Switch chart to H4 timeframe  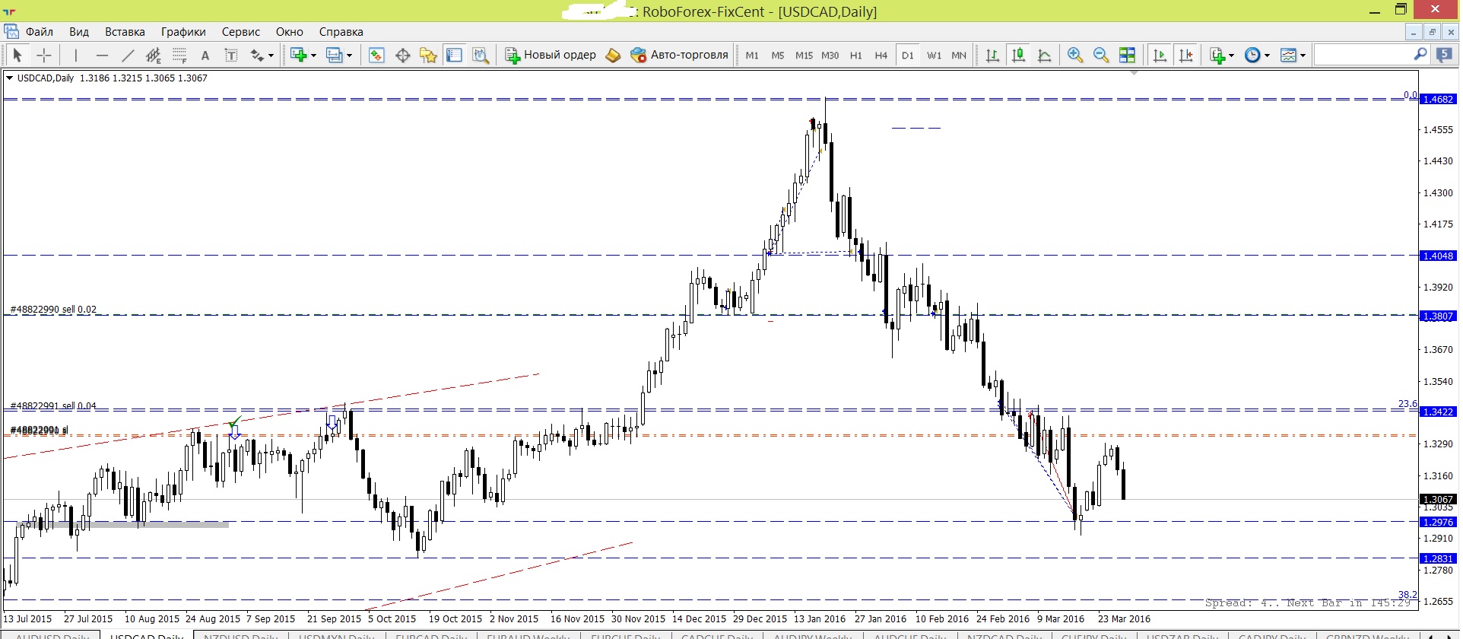tap(881, 55)
